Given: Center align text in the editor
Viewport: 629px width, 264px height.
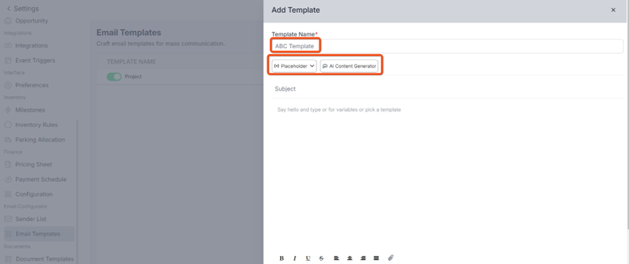Looking at the screenshot, I should pos(350,259).
